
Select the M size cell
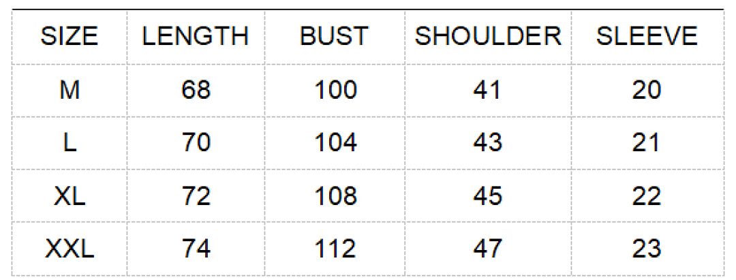click(70, 90)
